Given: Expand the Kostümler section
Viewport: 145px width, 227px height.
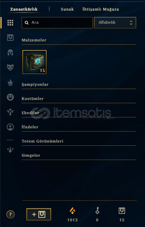Looking at the screenshot, I should click(79, 99).
